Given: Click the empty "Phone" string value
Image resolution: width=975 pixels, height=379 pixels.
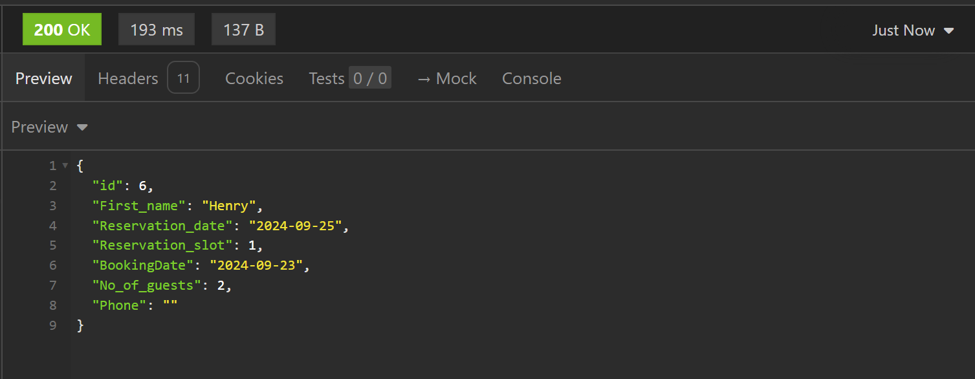Looking at the screenshot, I should (x=170, y=305).
